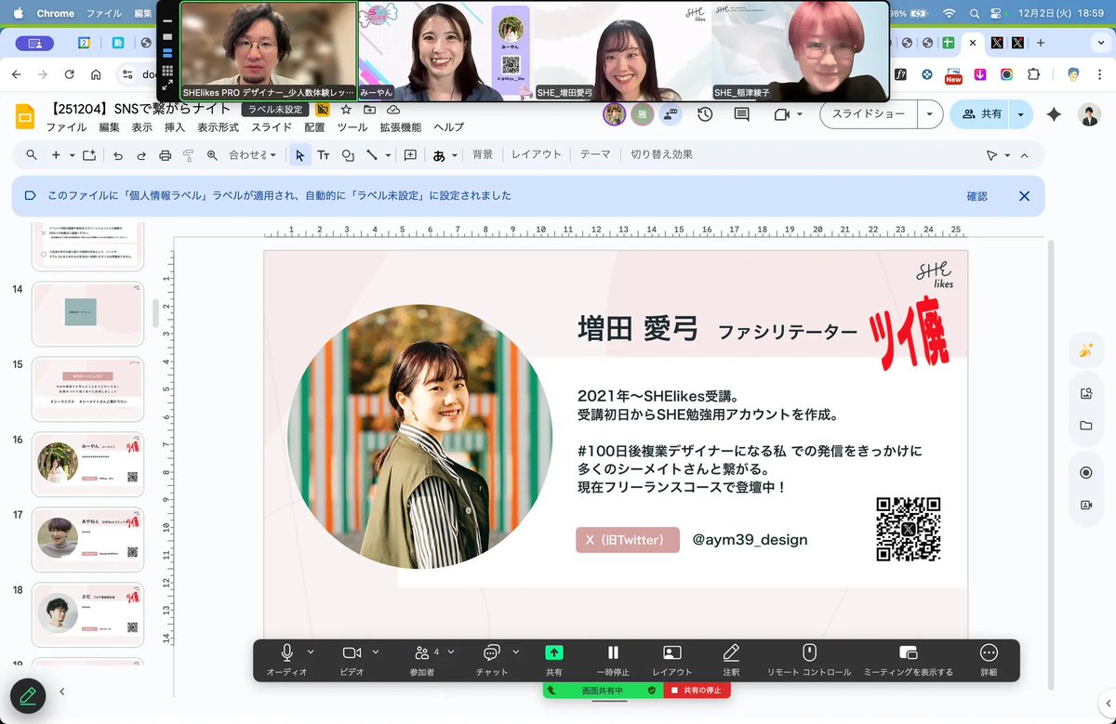Click the move to folder icon
Screen dimensions: 1116x724
coord(370,110)
